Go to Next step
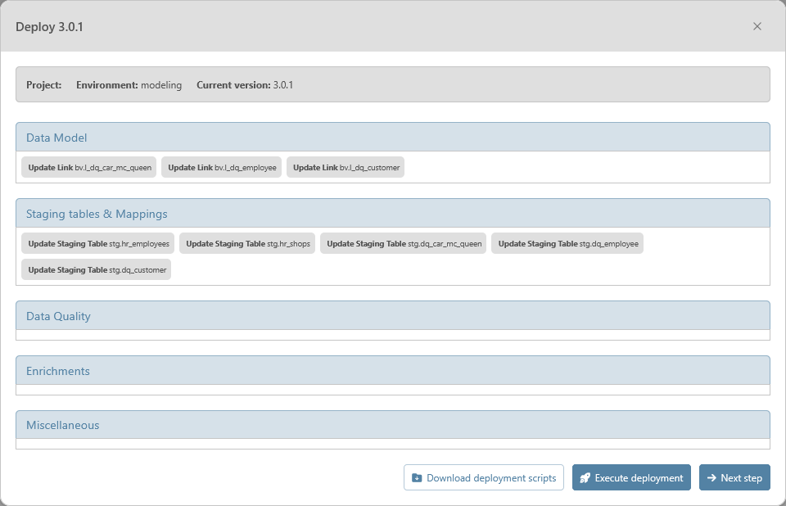 (x=734, y=477)
